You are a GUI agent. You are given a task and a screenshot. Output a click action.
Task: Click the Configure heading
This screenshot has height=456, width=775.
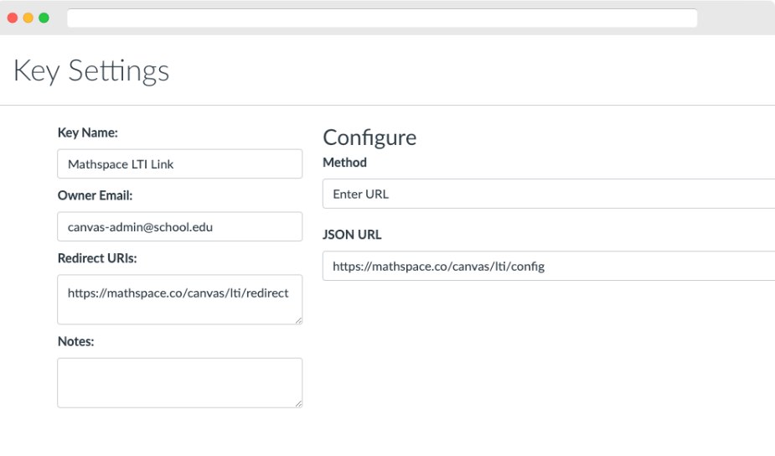(369, 137)
